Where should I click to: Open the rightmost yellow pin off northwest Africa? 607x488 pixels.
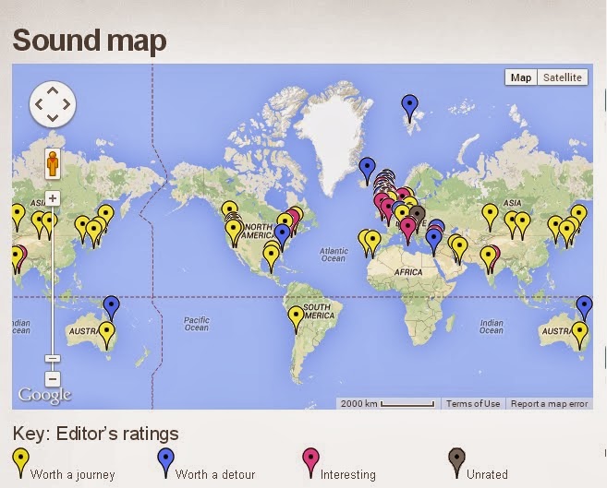click(x=373, y=241)
